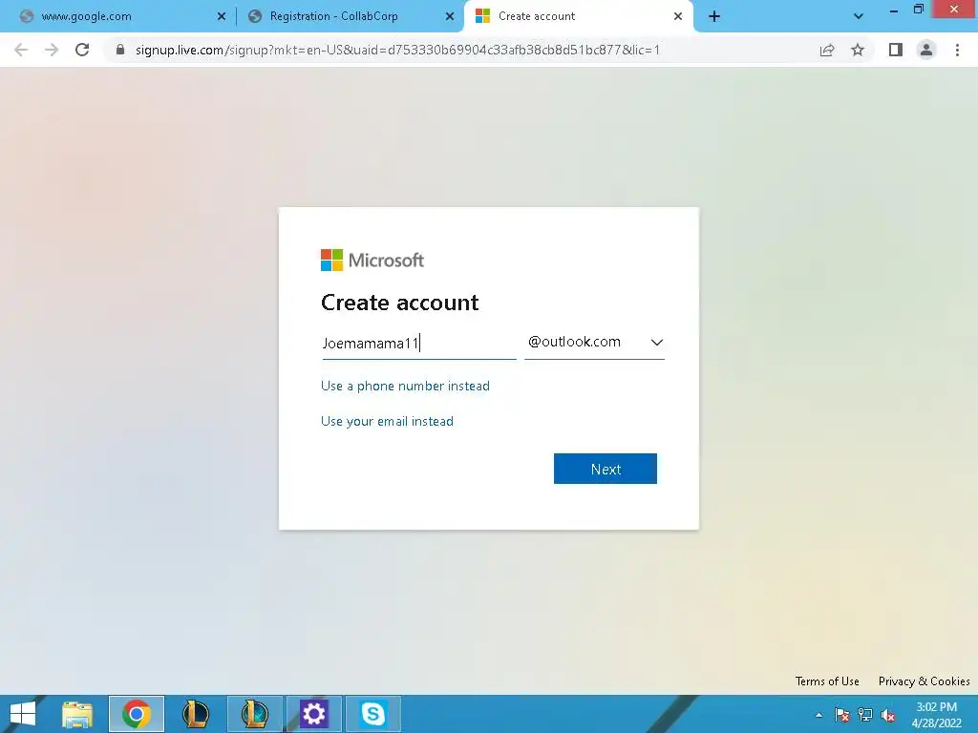The image size is (978, 733).
Task: Close the www.google.com tab
Action: [x=222, y=16]
